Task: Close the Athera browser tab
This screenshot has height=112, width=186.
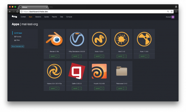Action: click(47, 7)
